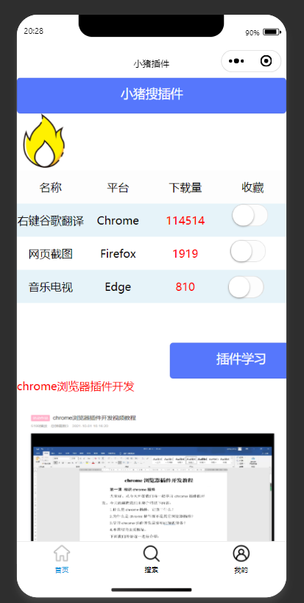Viewport: 304px width, 603px height.
Task: Click the 下载量 column header
Action: click(x=185, y=188)
